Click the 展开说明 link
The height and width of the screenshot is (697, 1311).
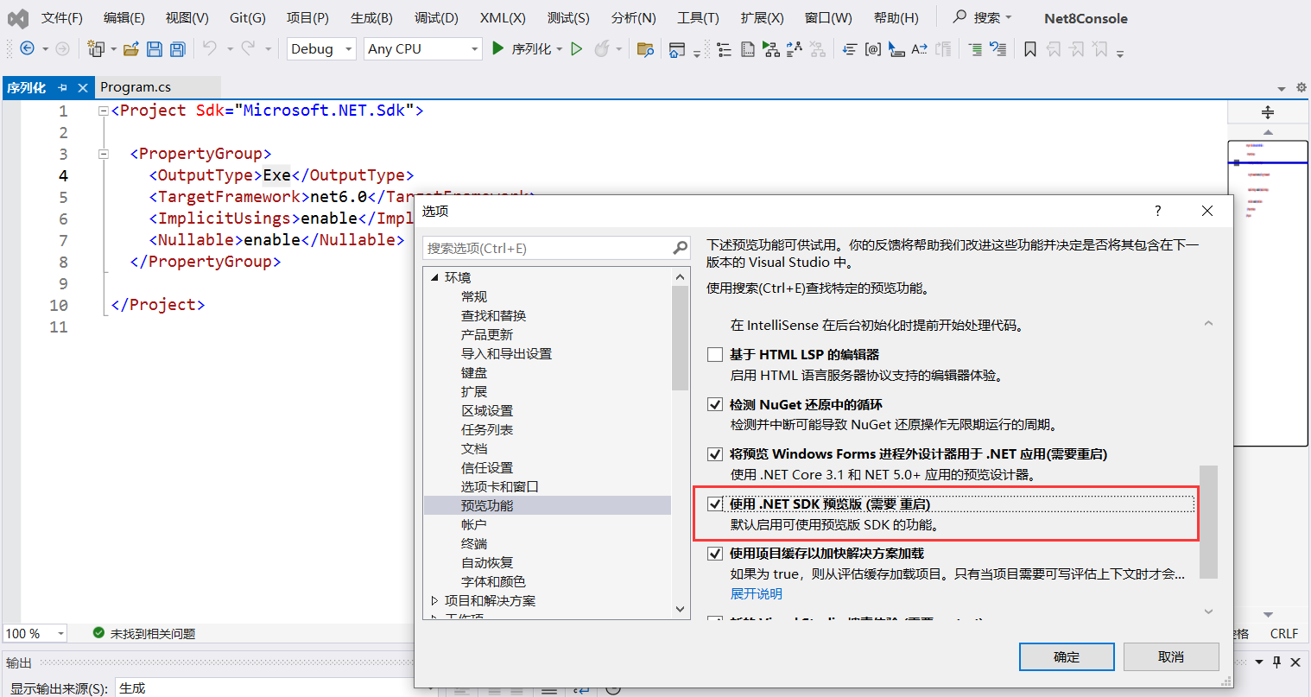pyautogui.click(x=757, y=593)
